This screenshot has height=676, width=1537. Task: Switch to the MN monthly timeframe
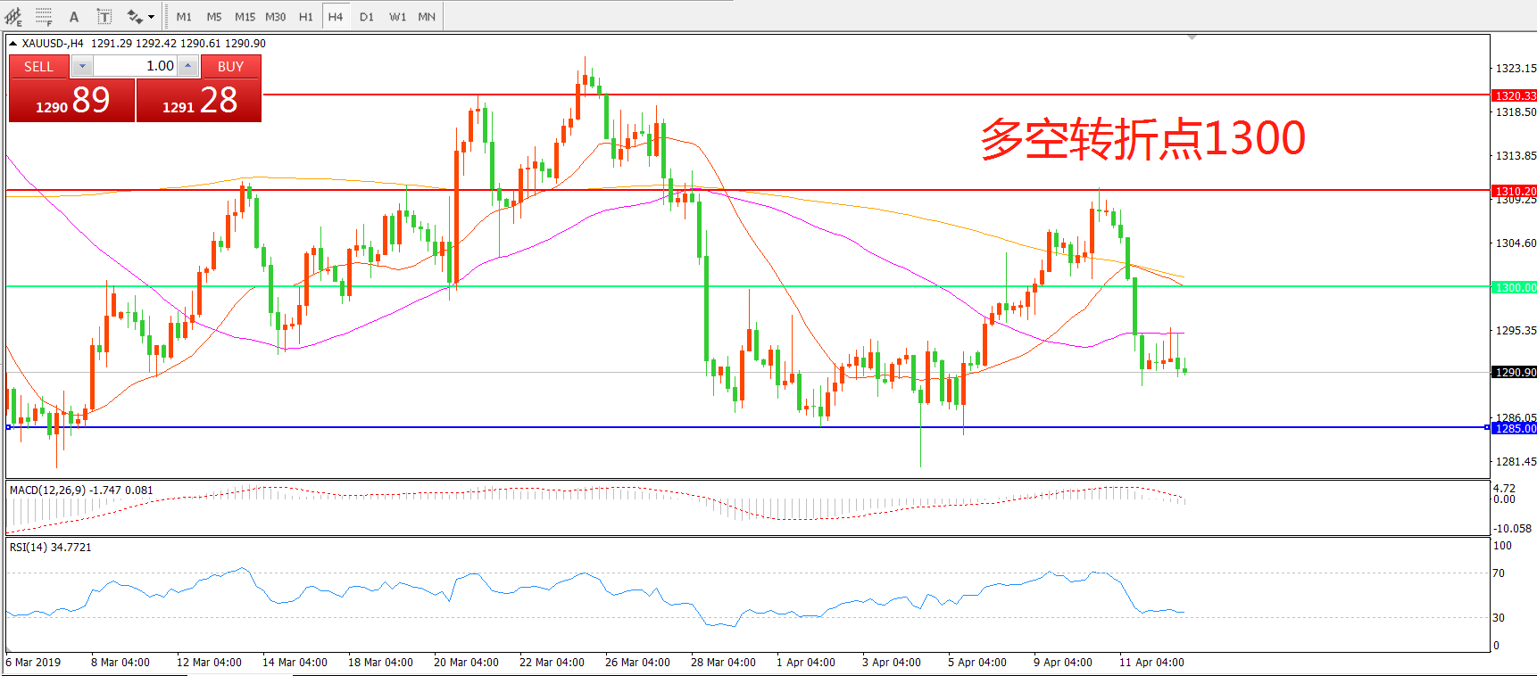[x=427, y=17]
